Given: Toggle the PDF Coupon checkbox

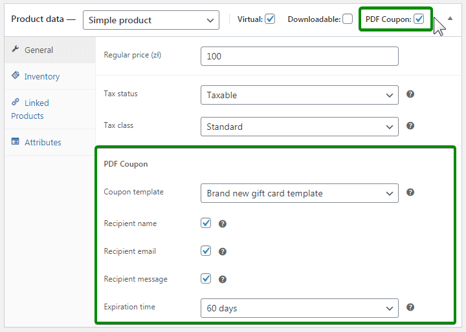Looking at the screenshot, I should coord(419,19).
